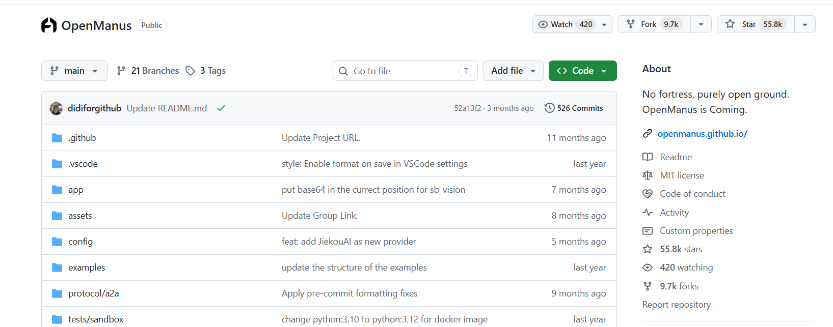Open the openmanus.github.io/ link
The height and width of the screenshot is (327, 833).
pos(702,134)
